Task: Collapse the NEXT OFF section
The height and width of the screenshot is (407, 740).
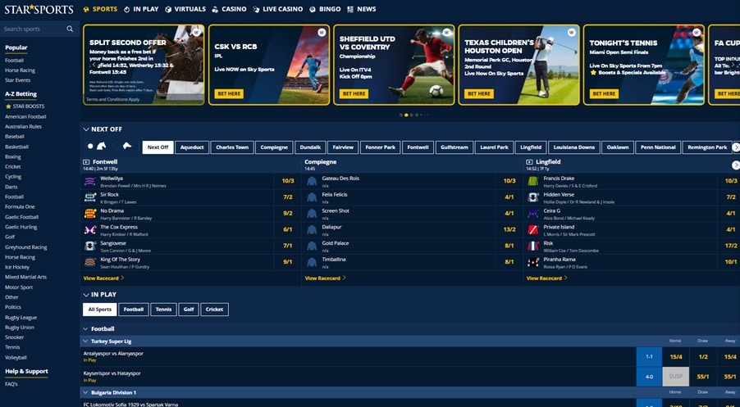Action: [x=86, y=129]
